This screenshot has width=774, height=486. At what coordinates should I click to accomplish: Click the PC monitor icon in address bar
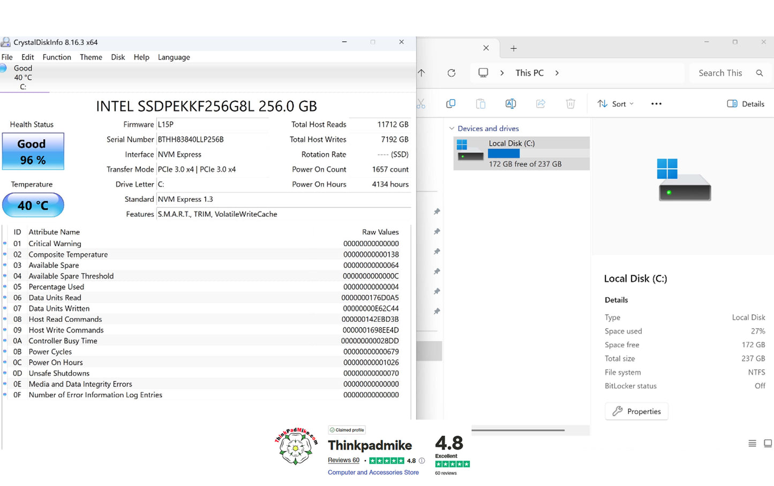(x=483, y=73)
